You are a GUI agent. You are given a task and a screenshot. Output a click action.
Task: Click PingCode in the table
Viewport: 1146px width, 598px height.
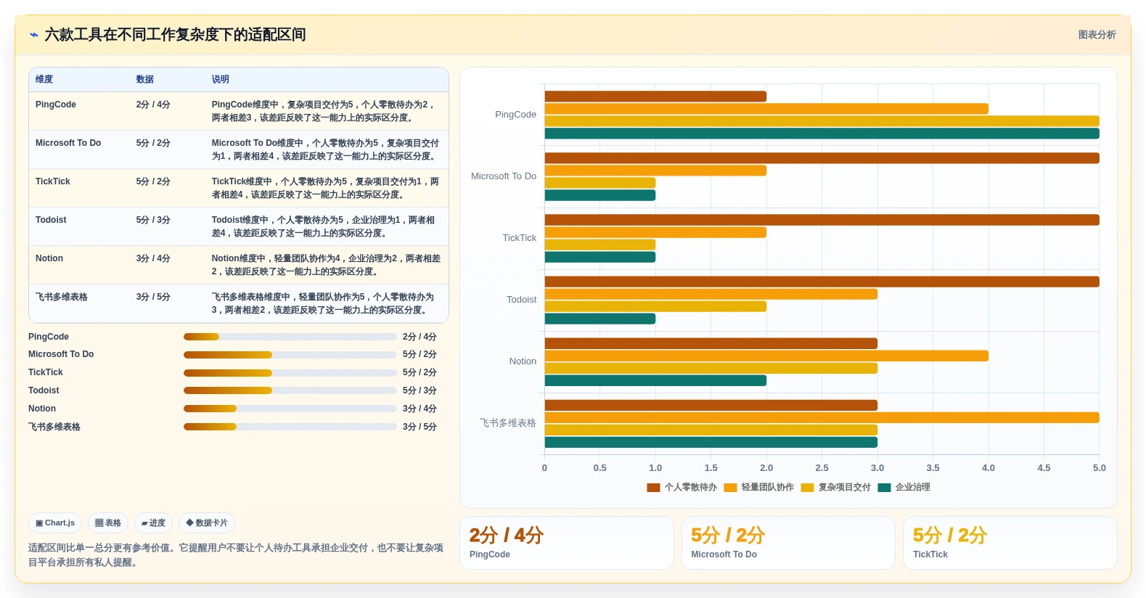[56, 105]
